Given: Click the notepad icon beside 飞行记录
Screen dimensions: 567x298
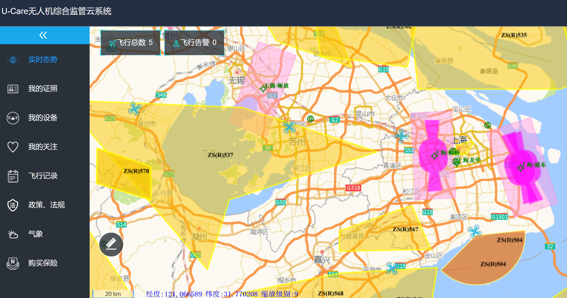Looking at the screenshot, I should [13, 176].
